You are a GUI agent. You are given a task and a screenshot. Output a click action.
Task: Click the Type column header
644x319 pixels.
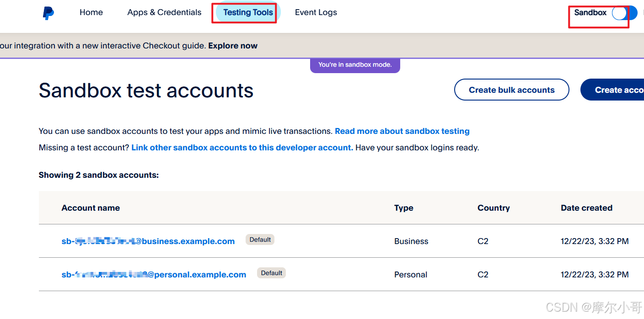[x=404, y=208]
